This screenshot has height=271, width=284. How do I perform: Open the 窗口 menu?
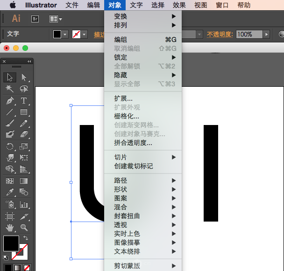pyautogui.click(x=222, y=5)
